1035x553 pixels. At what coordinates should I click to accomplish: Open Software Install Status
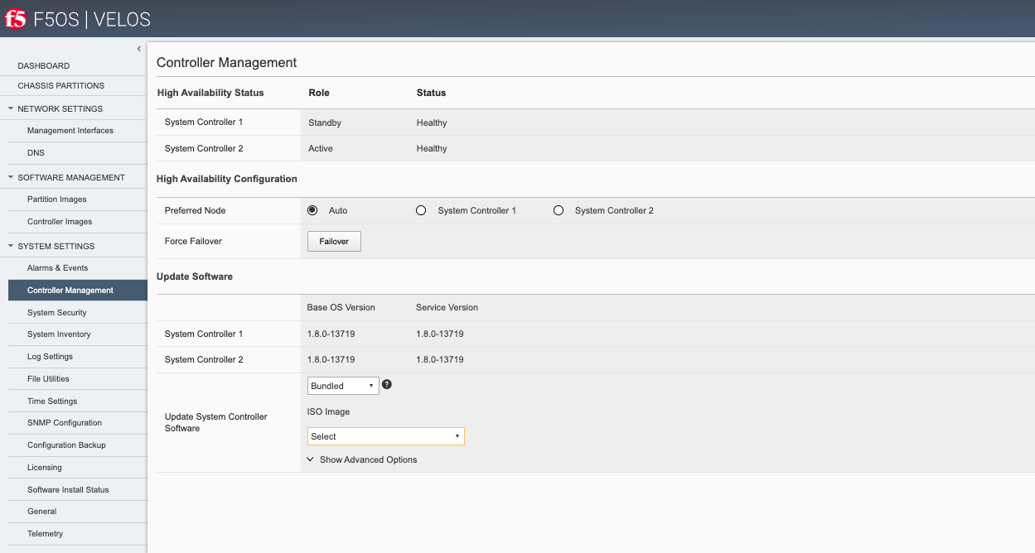[68, 489]
